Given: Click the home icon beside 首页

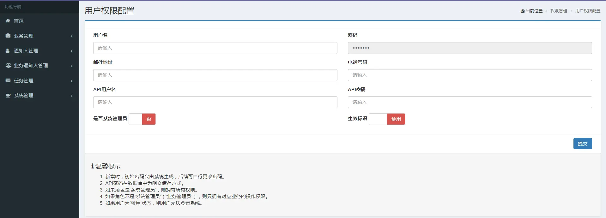Looking at the screenshot, I should pyautogui.click(x=8, y=21).
